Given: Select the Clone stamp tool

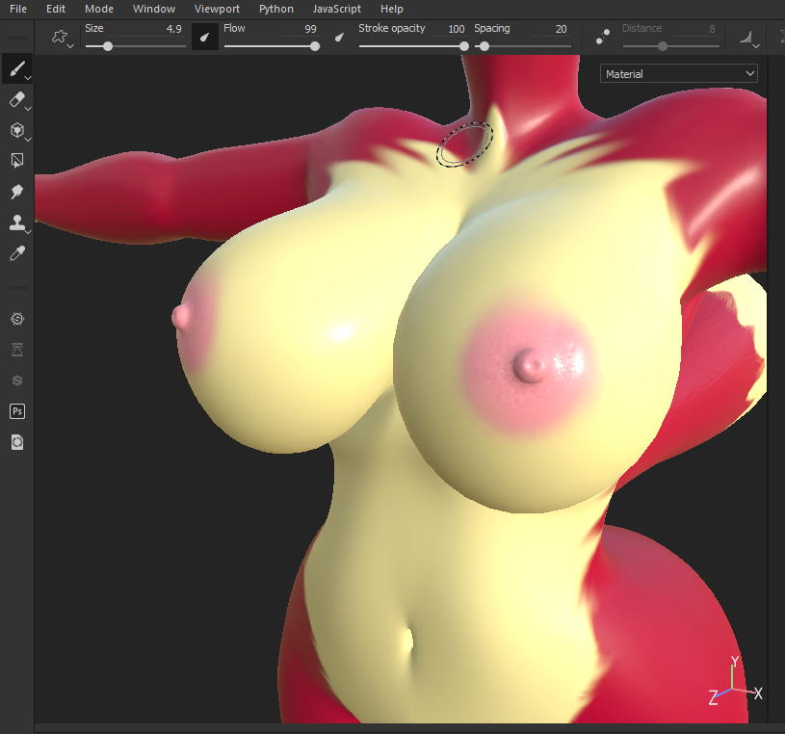Looking at the screenshot, I should pyautogui.click(x=16, y=223).
